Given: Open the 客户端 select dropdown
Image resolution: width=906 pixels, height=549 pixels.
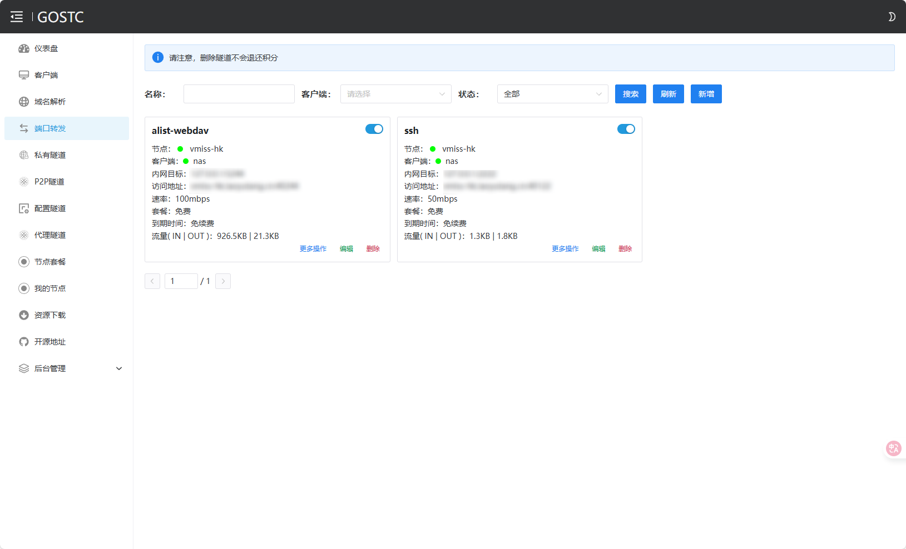Looking at the screenshot, I should pos(396,94).
